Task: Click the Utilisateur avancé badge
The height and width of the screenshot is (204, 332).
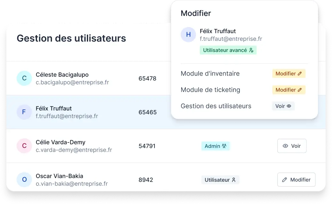Action: pos(228,50)
